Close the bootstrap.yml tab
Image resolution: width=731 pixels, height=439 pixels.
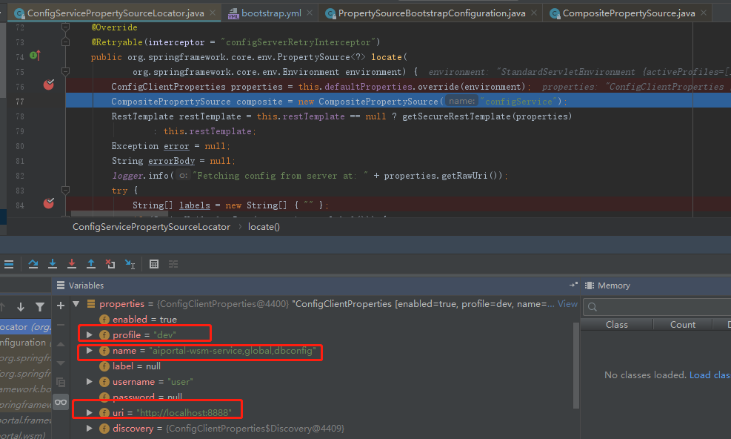point(310,13)
